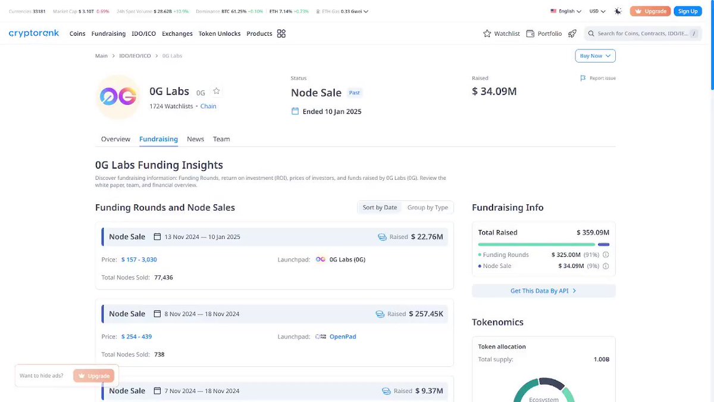Click calendar icon of 8 Nov 2024 sale

point(158,314)
